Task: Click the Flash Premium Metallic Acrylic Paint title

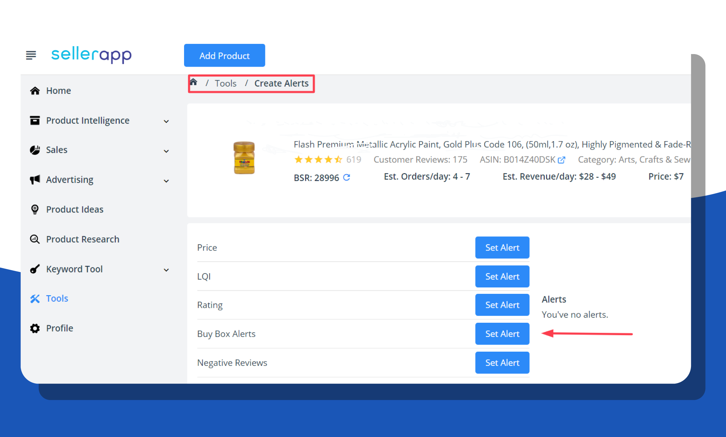Action: tap(492, 145)
